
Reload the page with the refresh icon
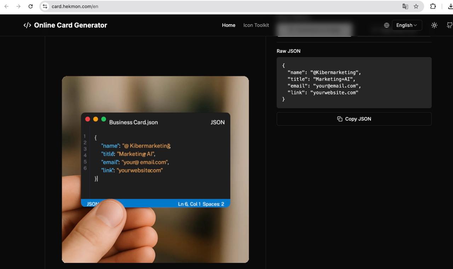30,6
